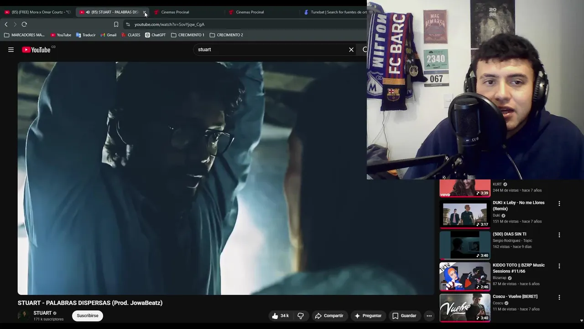Clear the search box with the X
The height and width of the screenshot is (329, 584).
[351, 49]
